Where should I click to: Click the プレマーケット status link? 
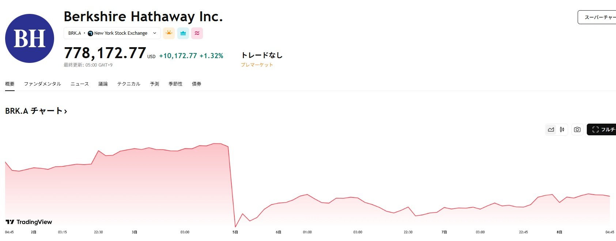coord(256,64)
